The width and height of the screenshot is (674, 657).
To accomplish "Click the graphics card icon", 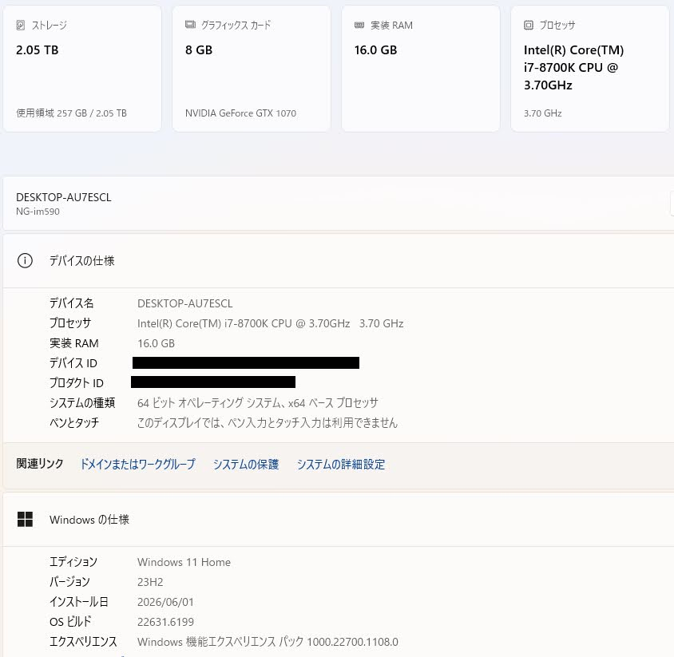I will point(190,25).
